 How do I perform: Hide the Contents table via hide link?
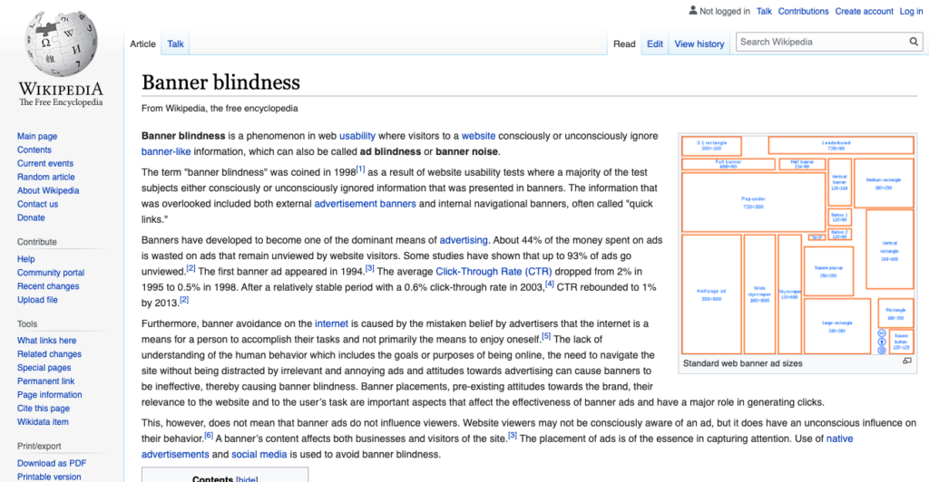246,478
